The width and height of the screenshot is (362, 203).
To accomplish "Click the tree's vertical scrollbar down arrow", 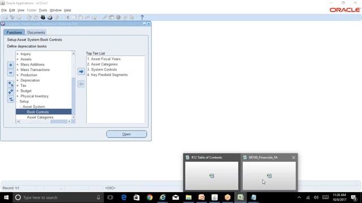I will (x=74, y=117).
